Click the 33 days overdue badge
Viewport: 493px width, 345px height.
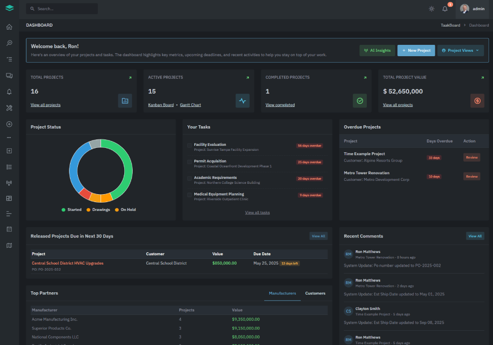pos(434,158)
